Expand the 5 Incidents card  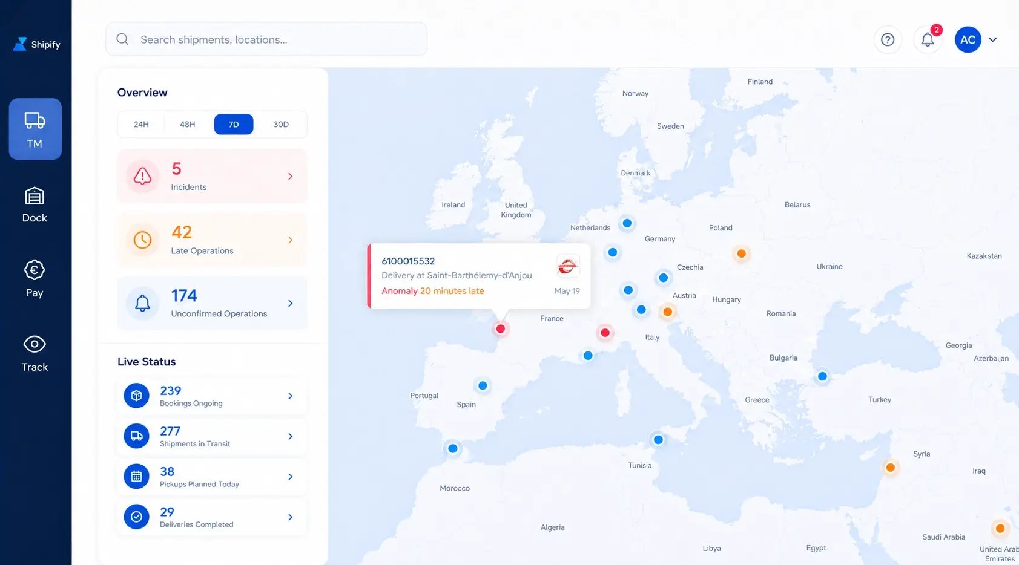click(x=212, y=176)
